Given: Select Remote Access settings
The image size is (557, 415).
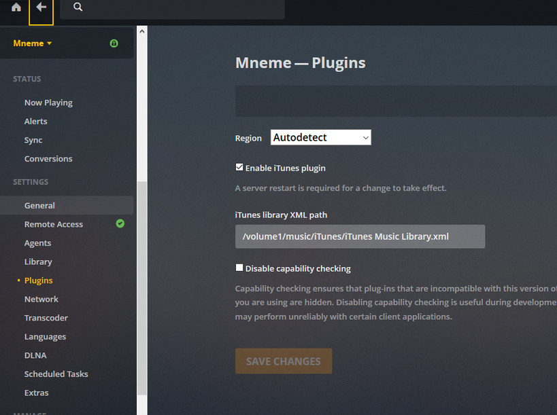Looking at the screenshot, I should click(x=53, y=224).
